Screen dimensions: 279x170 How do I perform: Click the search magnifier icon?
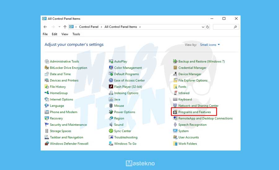(235, 27)
